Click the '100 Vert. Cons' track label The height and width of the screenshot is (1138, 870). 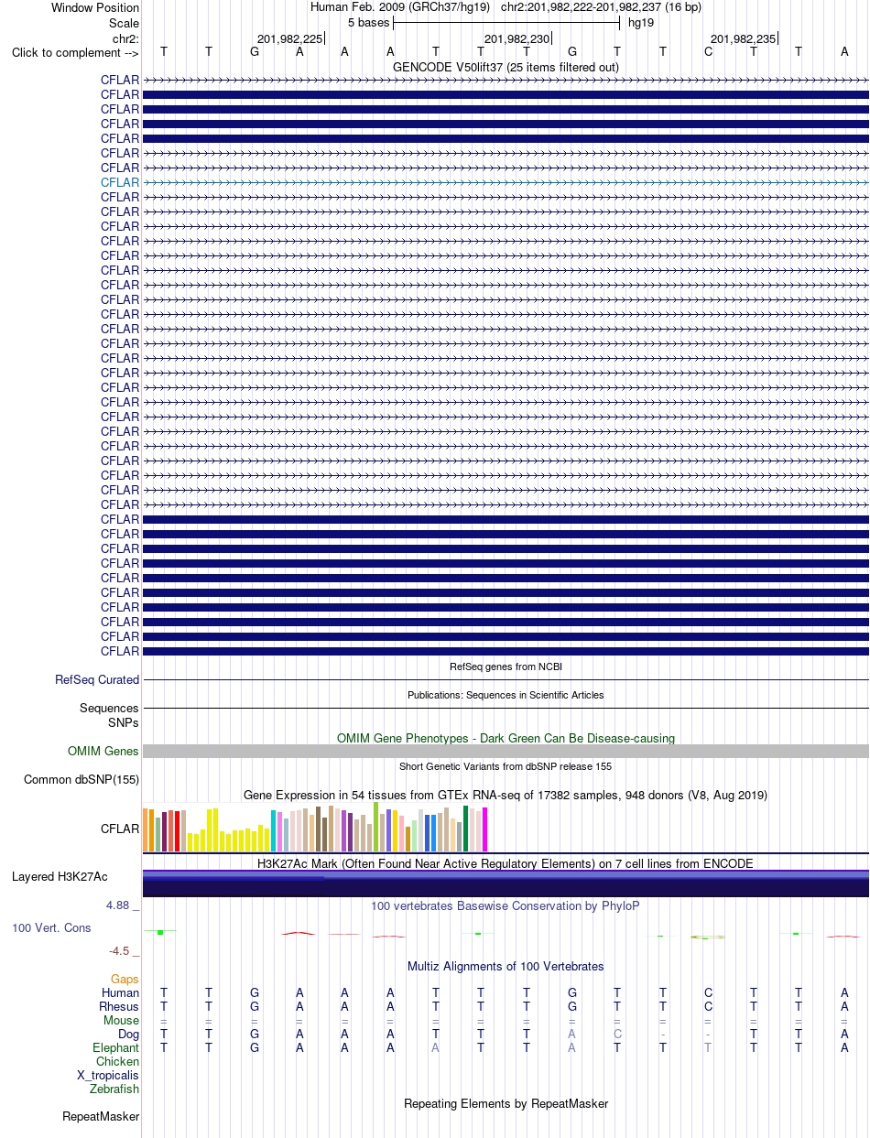pos(51,928)
